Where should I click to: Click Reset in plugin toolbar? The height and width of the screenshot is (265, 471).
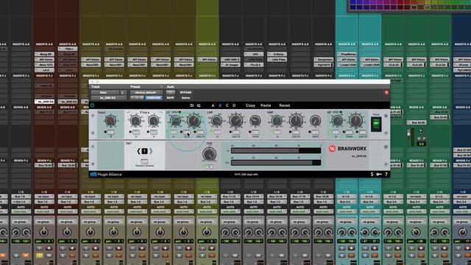285,105
